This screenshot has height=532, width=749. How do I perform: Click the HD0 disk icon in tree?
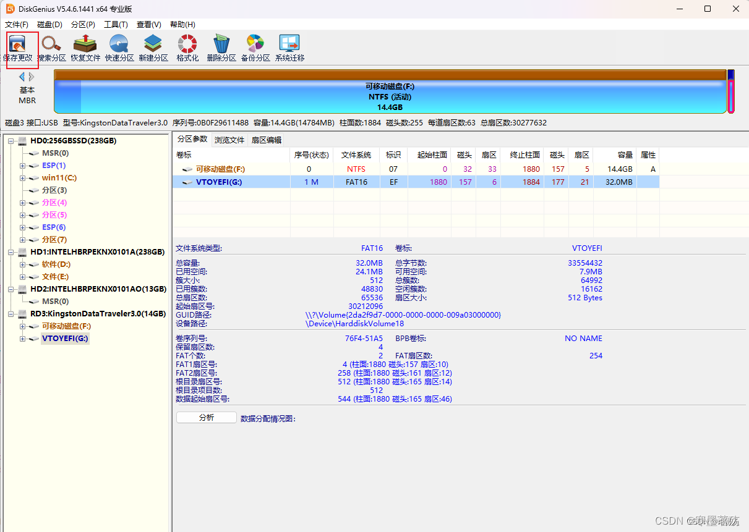[x=22, y=141]
